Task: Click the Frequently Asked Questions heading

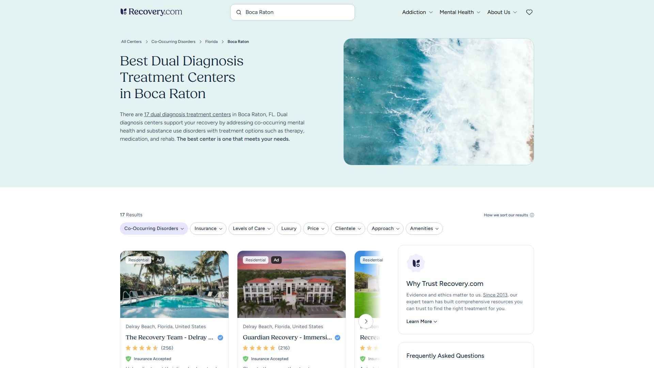Action: pyautogui.click(x=445, y=356)
